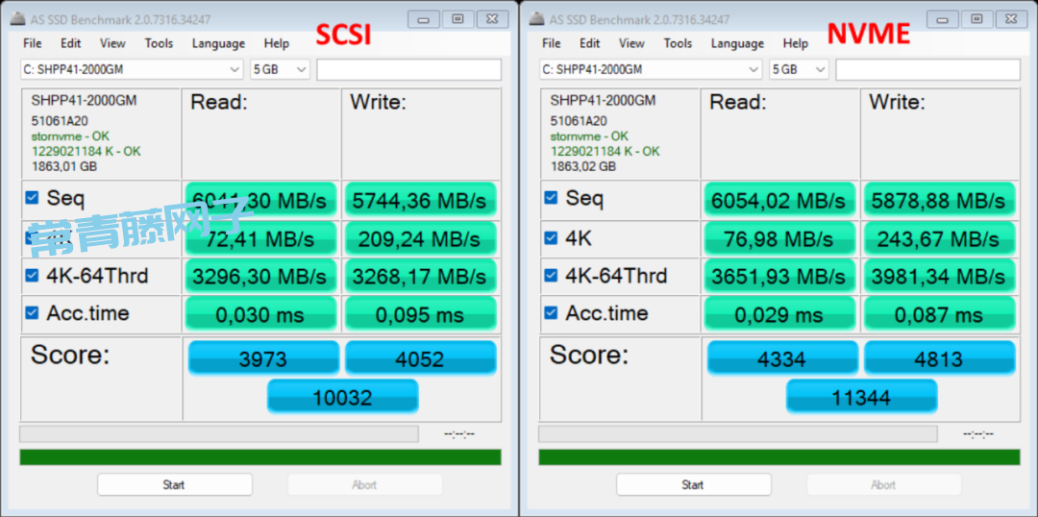Close the right NVME benchmark window
Image resolution: width=1038 pixels, height=517 pixels.
(x=1011, y=19)
